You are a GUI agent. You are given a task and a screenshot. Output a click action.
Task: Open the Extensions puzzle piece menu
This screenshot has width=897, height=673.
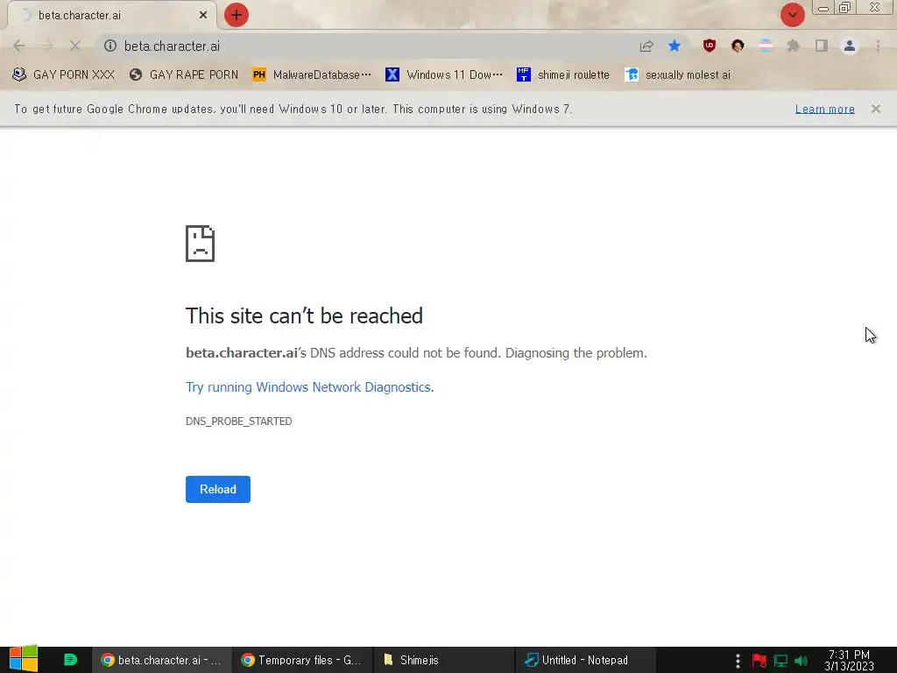tap(794, 46)
